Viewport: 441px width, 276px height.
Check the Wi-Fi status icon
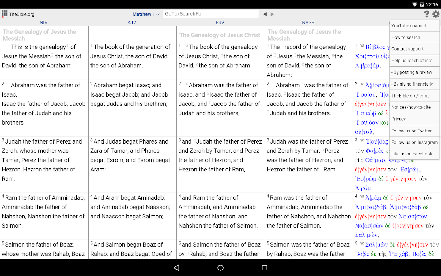(415, 4)
